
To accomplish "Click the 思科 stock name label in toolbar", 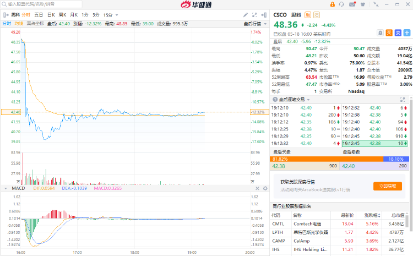I will click(x=15, y=15).
